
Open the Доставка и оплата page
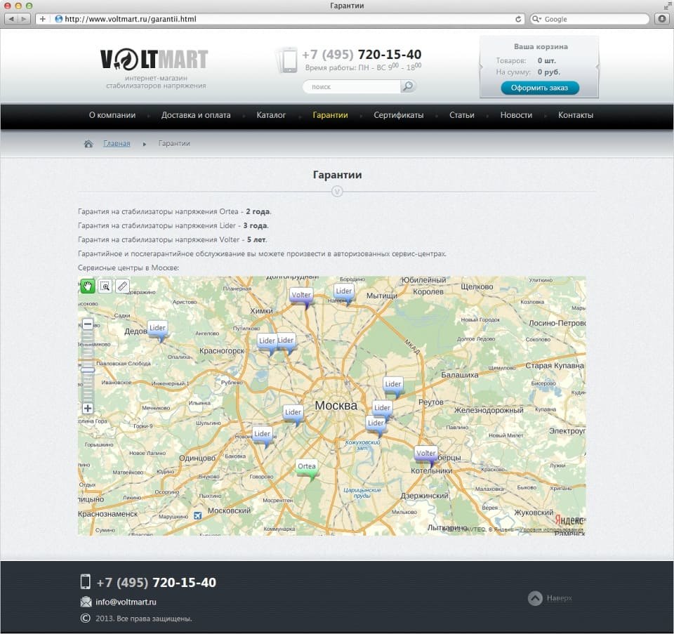(x=196, y=115)
